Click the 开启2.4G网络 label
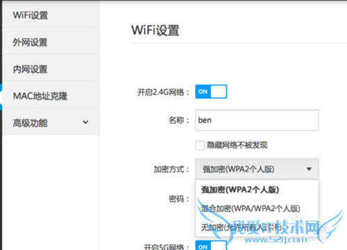Image resolution: width=347 pixels, height=250 pixels. tap(163, 92)
